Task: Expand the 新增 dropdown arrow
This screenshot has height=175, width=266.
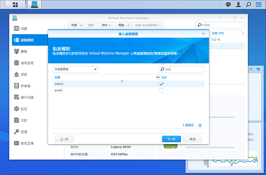Action: pyautogui.click(x=81, y=25)
